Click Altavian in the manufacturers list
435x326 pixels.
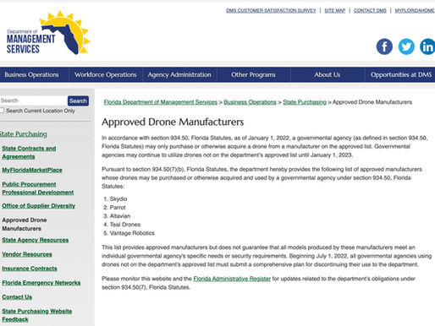pos(120,216)
